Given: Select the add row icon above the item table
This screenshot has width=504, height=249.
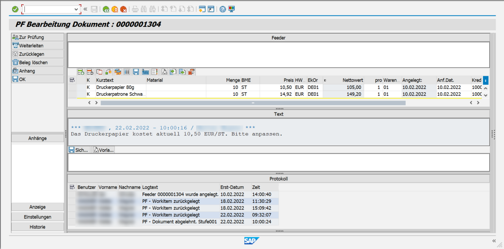Looking at the screenshot, I should [x=81, y=71].
